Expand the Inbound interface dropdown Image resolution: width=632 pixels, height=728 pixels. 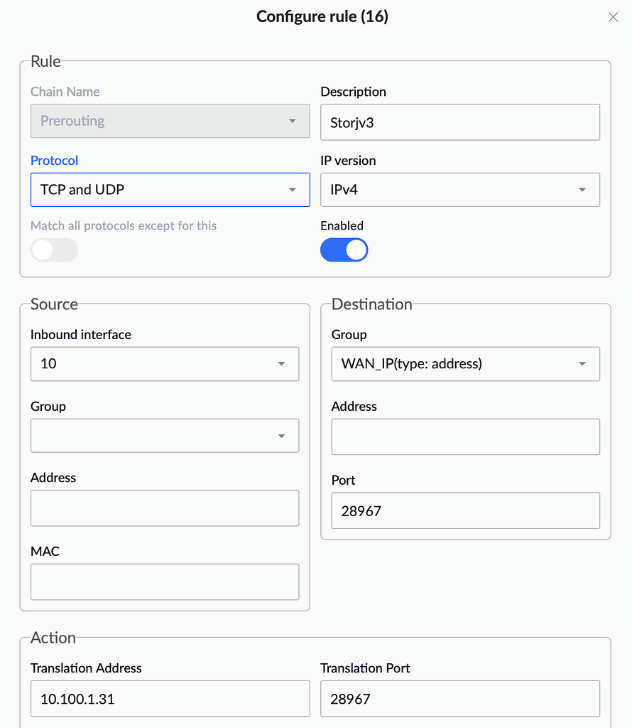164,364
